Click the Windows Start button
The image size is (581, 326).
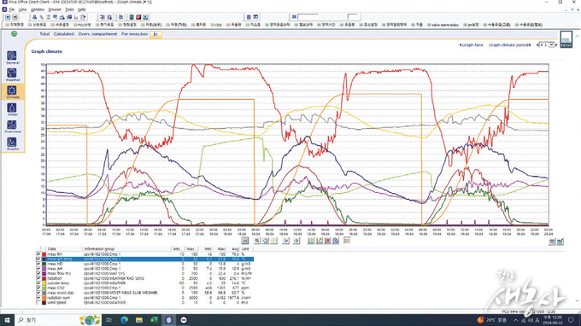click(7, 320)
